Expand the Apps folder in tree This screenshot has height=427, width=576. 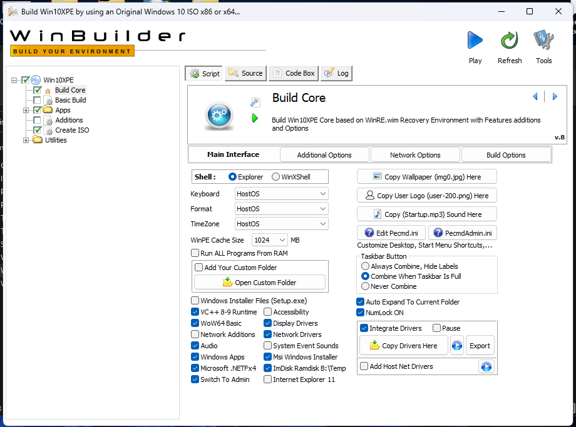26,110
